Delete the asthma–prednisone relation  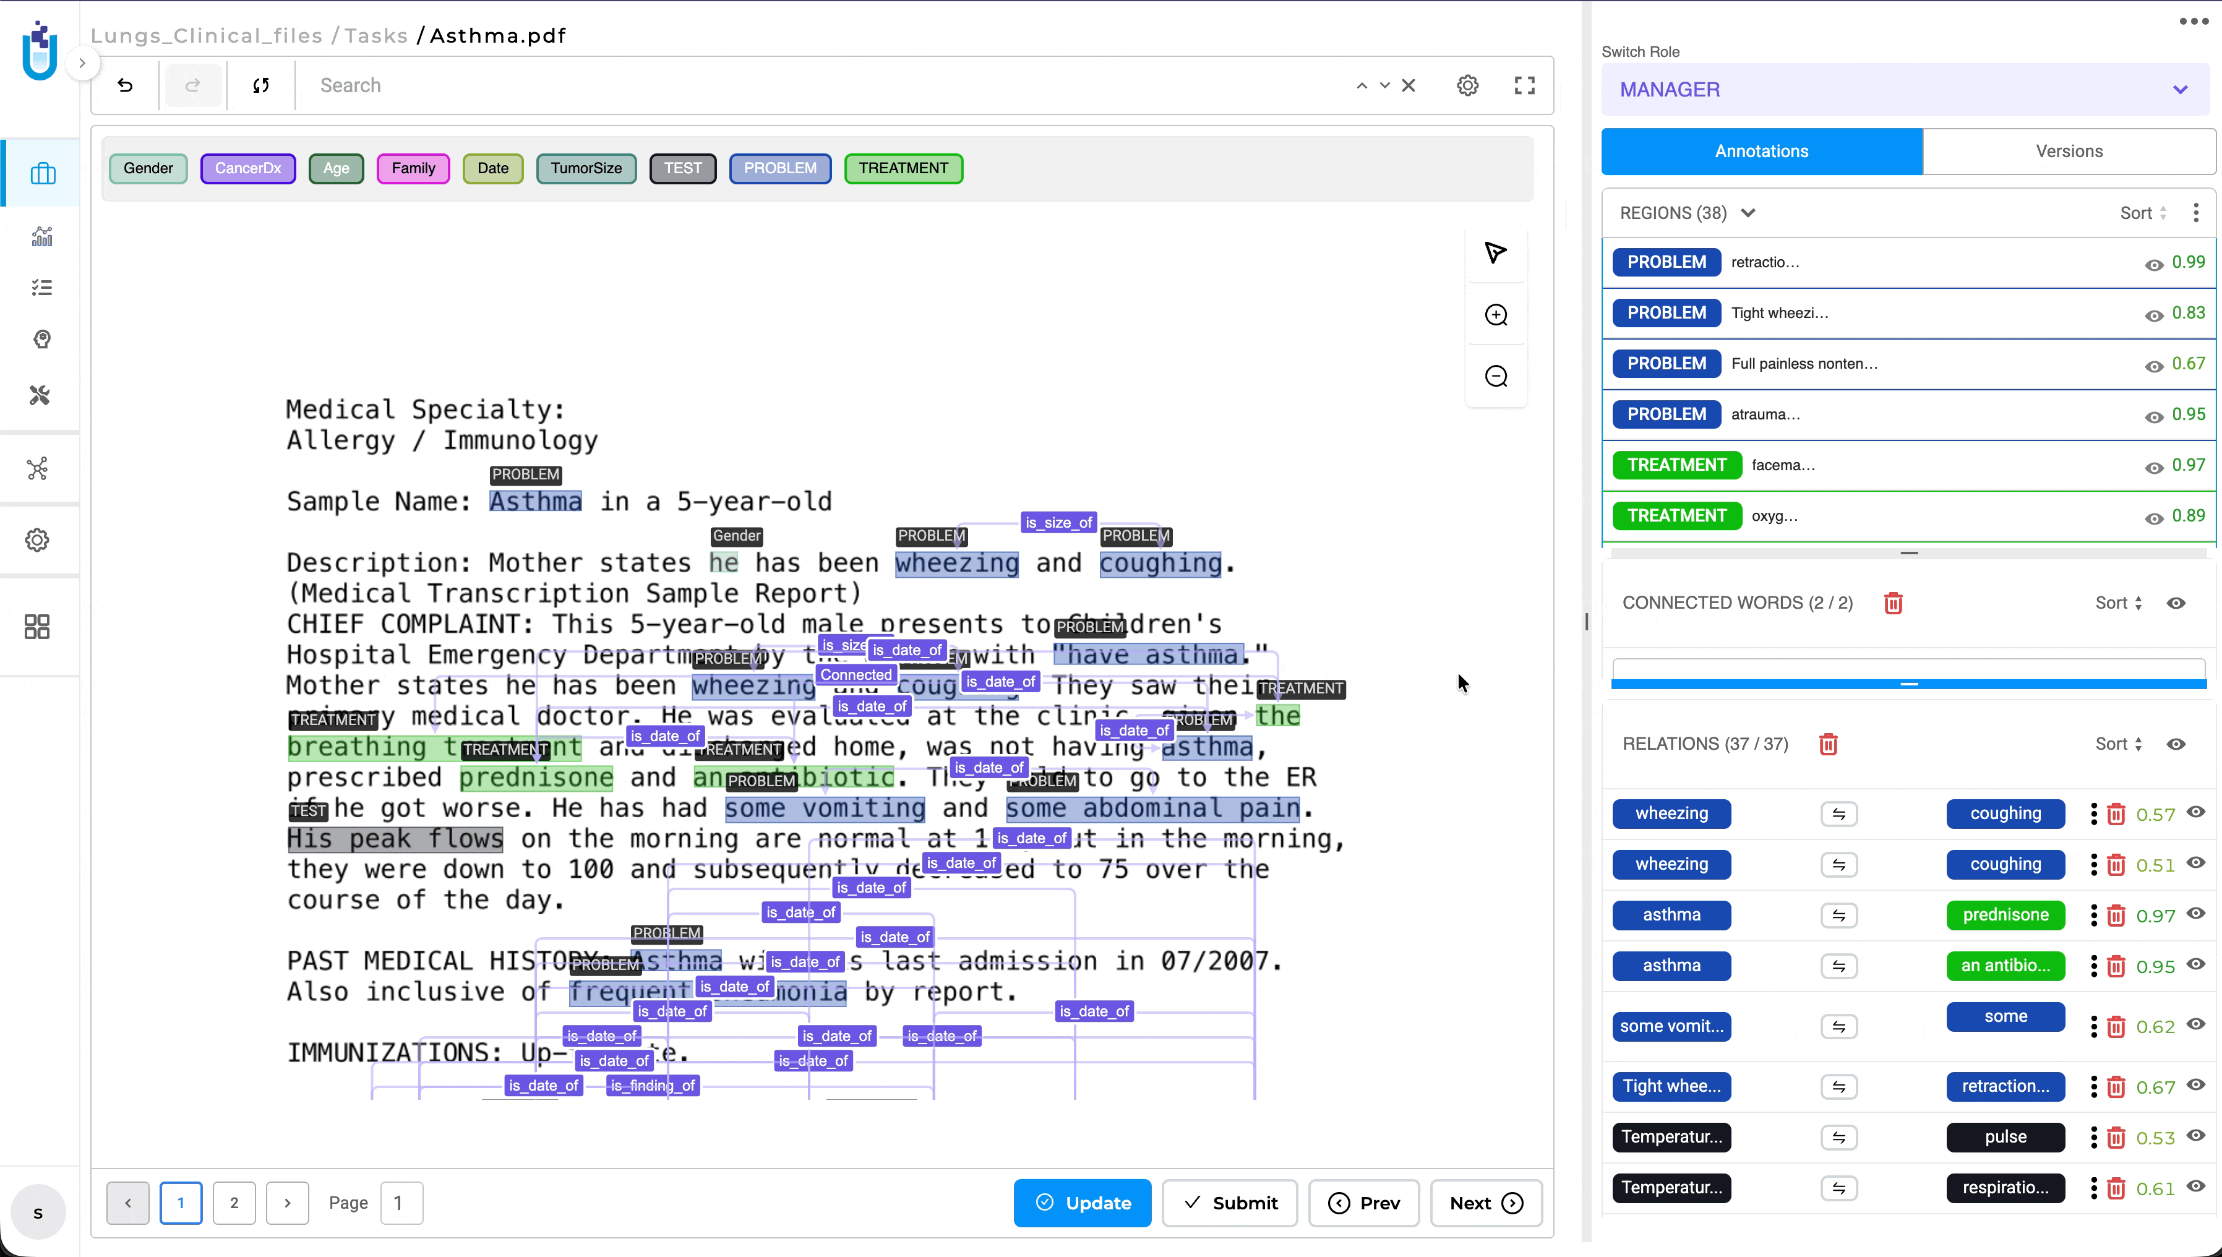(x=2116, y=915)
